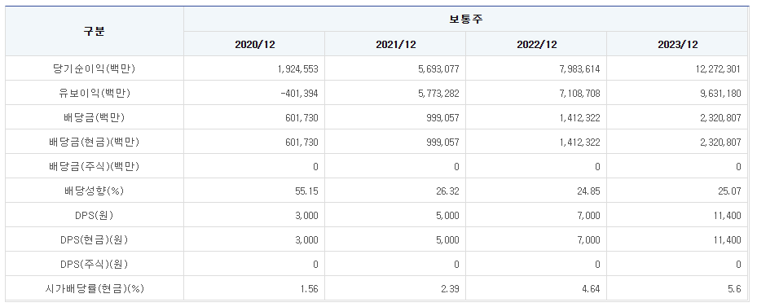Click the DPS(현금)(원) row label
This screenshot has width=757, height=307.
pyautogui.click(x=95, y=240)
